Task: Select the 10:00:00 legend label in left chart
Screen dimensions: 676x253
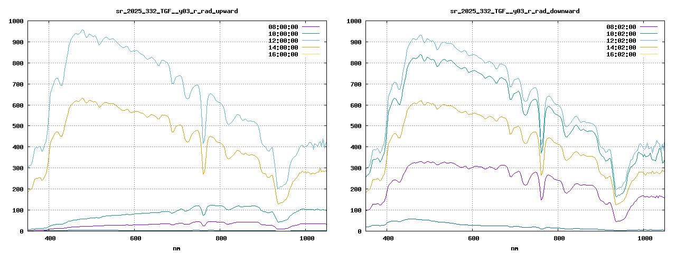Action: click(283, 34)
